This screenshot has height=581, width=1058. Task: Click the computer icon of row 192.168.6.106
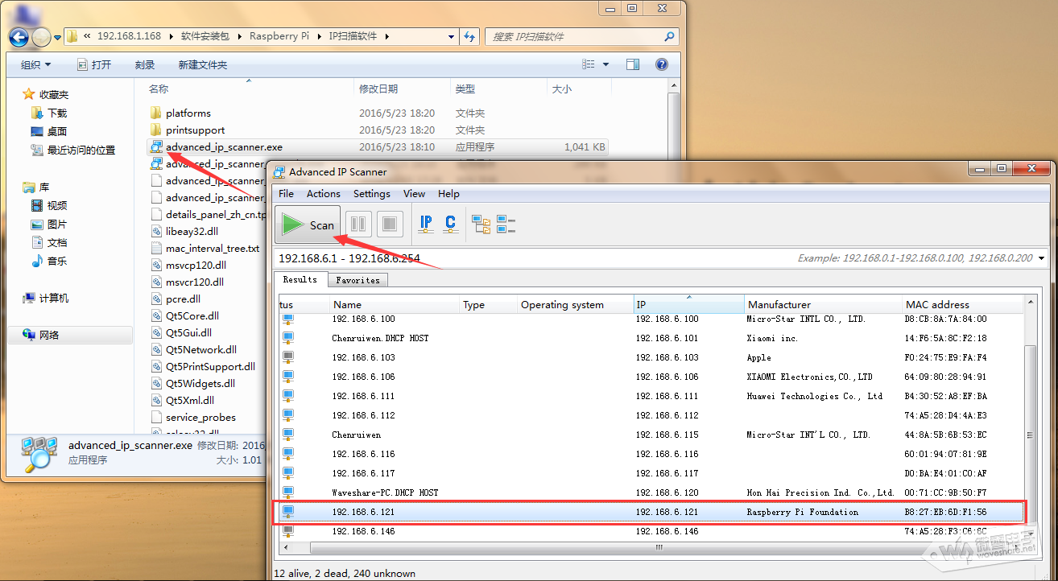pos(288,377)
